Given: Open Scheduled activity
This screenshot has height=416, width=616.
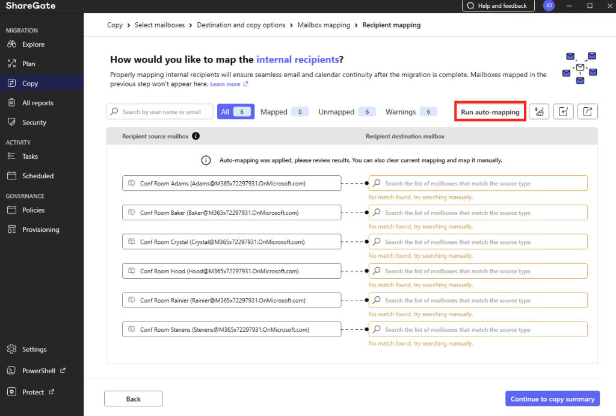Looking at the screenshot, I should pyautogui.click(x=37, y=176).
